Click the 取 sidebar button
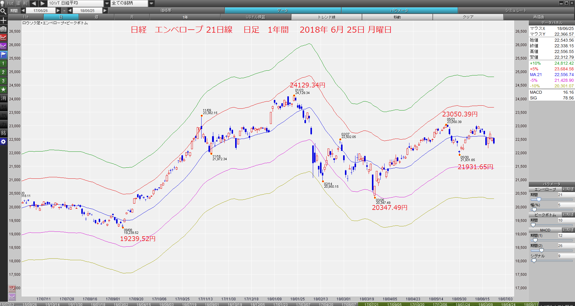Viewport: 575px width, 306px height. (3, 116)
